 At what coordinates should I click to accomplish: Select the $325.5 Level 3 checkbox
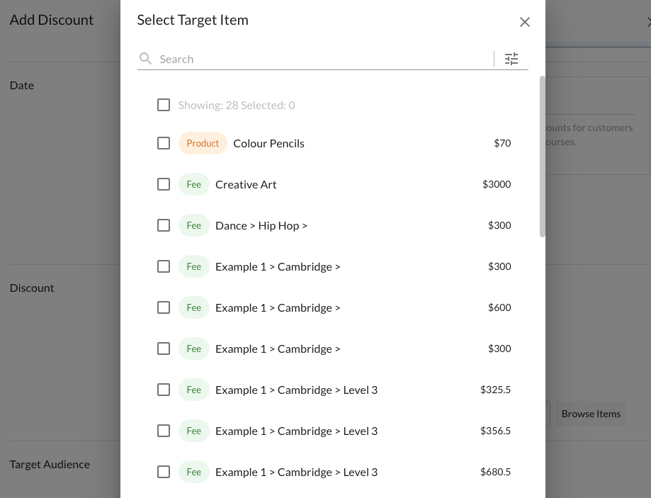tap(164, 390)
